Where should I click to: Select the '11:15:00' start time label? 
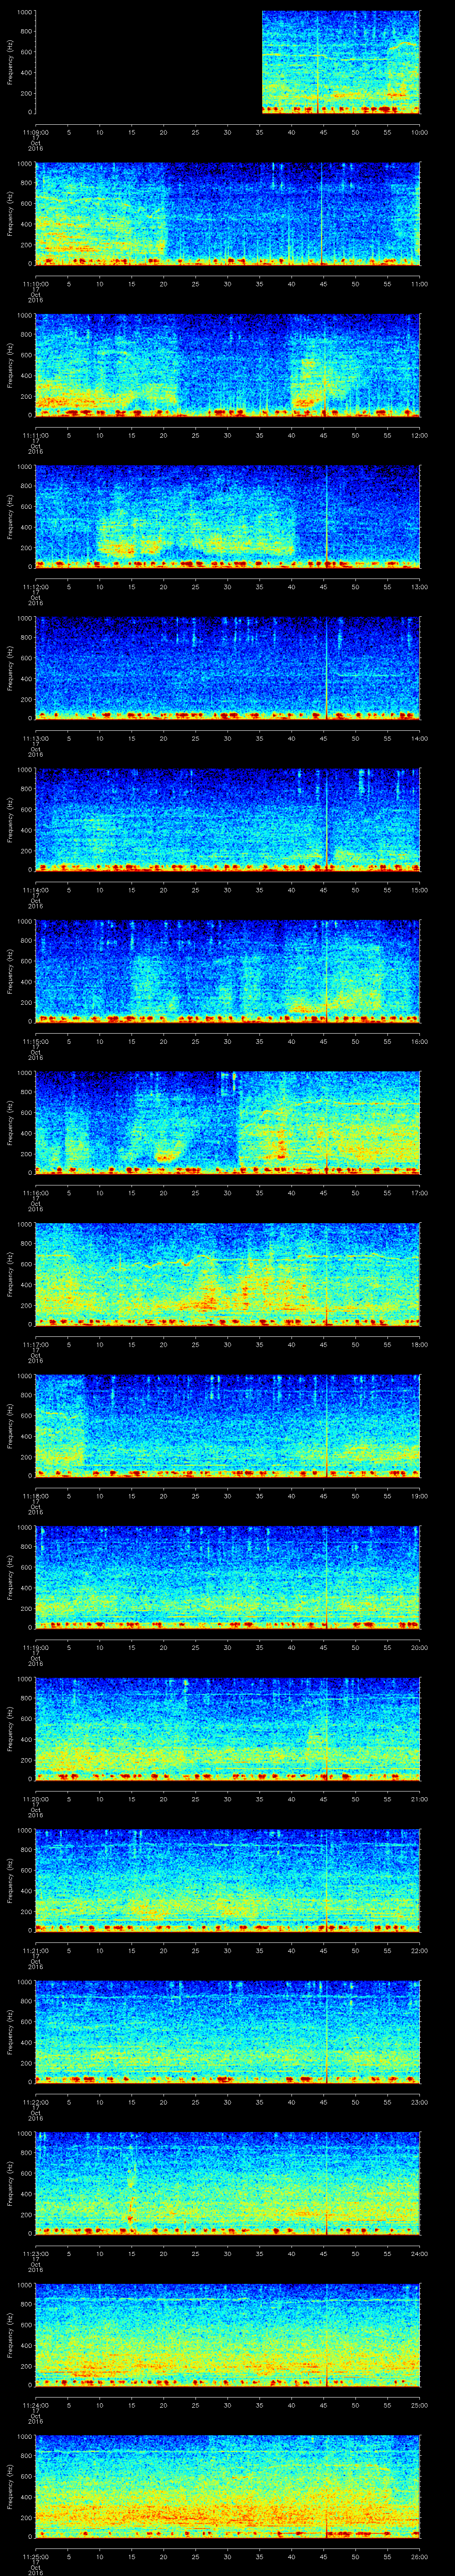pyautogui.click(x=36, y=1041)
